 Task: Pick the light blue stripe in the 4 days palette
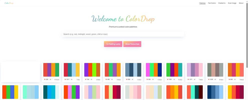tap(135, 70)
